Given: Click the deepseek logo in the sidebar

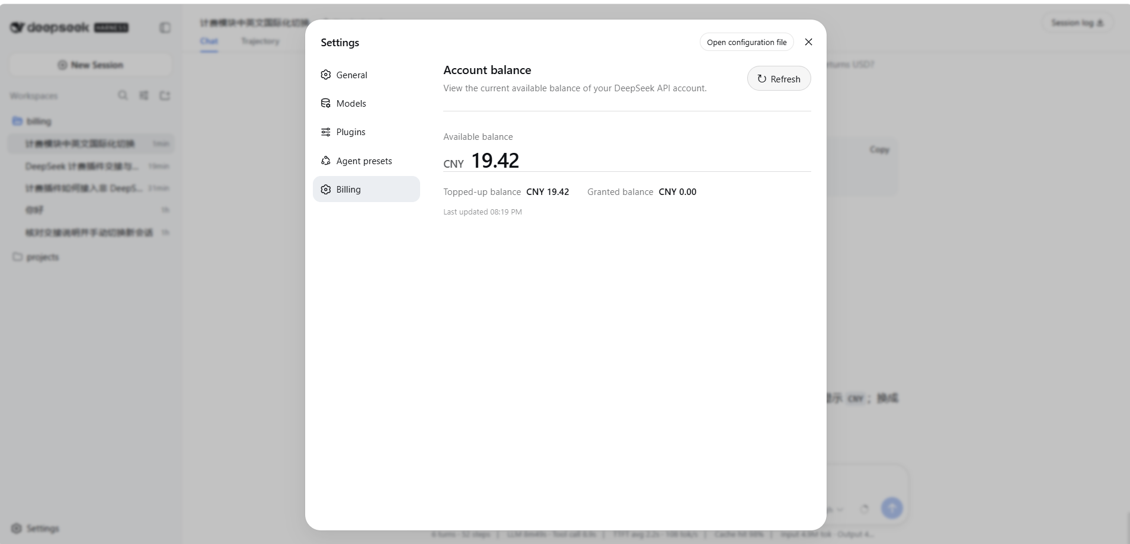Looking at the screenshot, I should (x=69, y=27).
